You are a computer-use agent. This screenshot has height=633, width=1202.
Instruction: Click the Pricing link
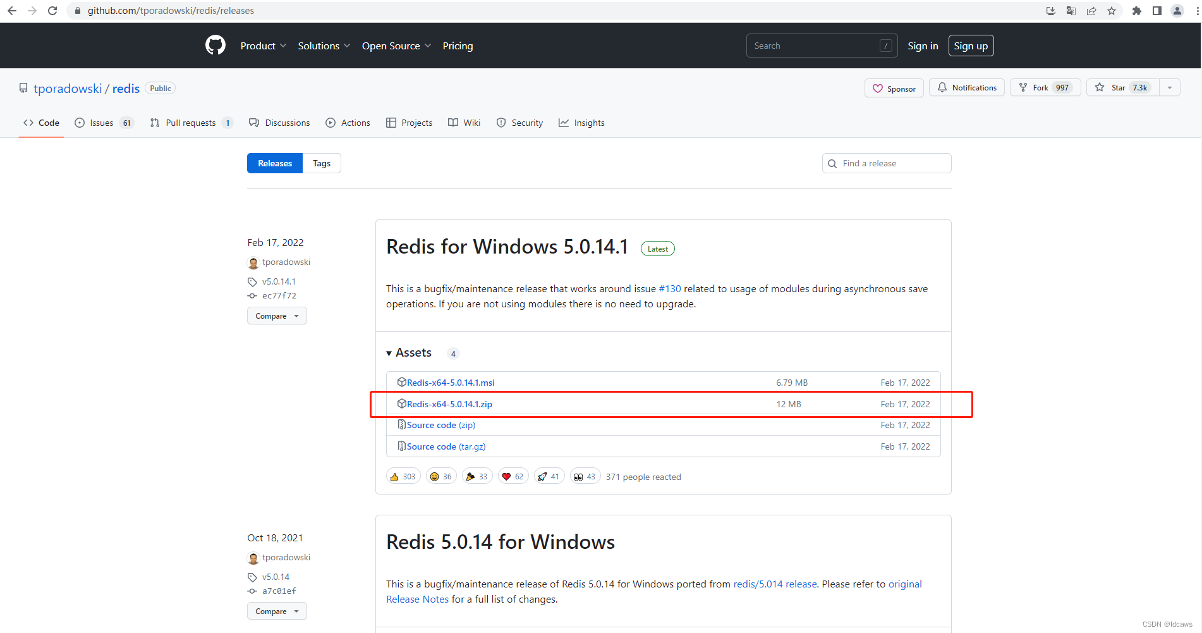click(458, 46)
